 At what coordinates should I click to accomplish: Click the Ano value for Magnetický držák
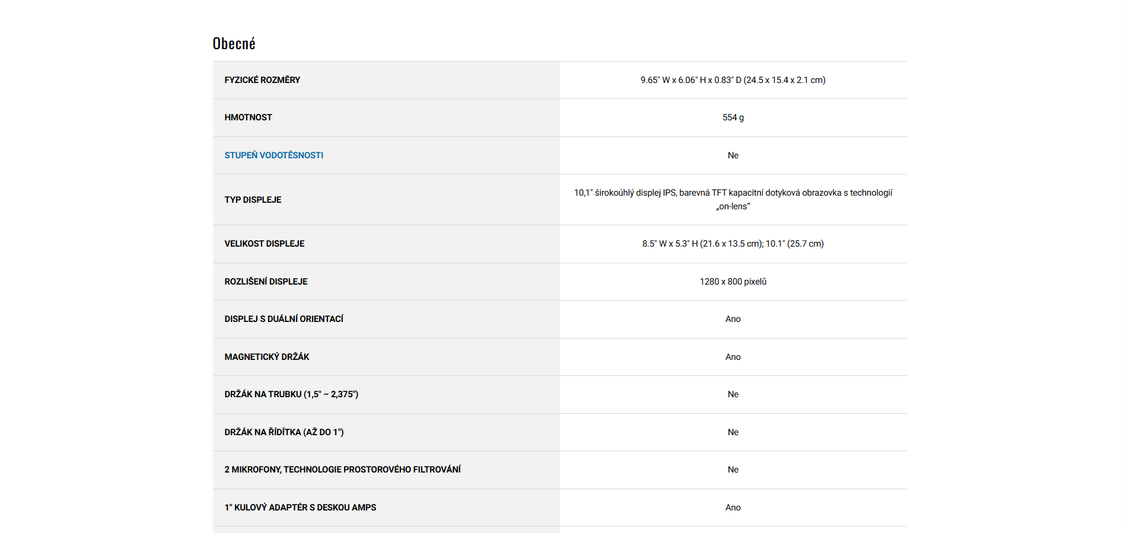pyautogui.click(x=733, y=357)
